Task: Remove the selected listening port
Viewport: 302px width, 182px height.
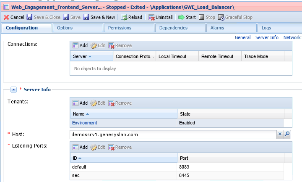Action: [120, 147]
